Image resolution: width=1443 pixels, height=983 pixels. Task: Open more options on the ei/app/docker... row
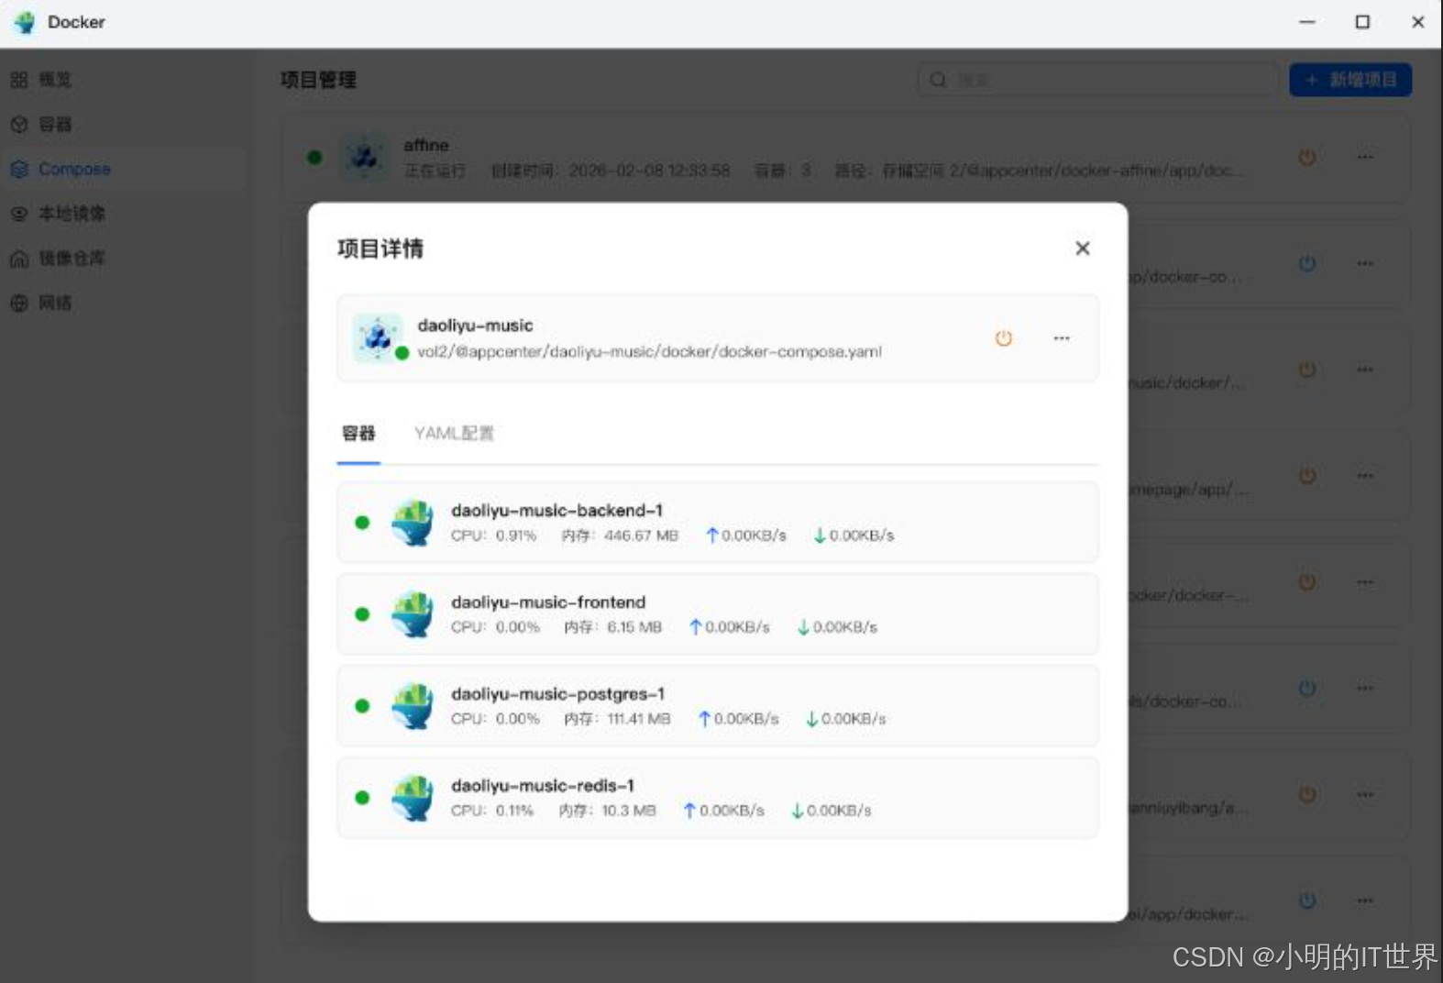click(1365, 900)
